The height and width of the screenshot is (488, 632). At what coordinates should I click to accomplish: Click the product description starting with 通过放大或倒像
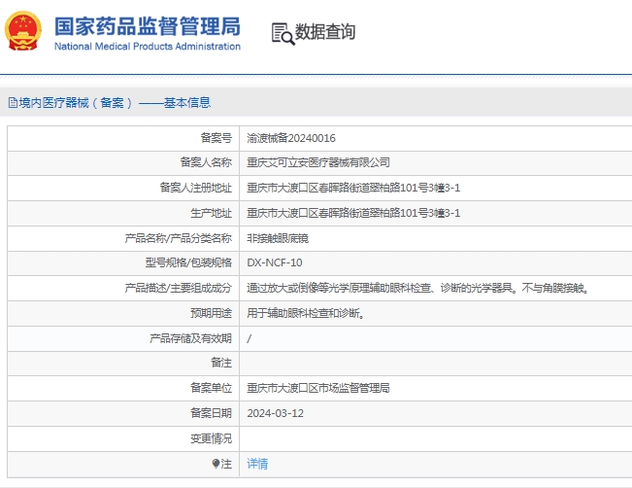click(x=418, y=288)
